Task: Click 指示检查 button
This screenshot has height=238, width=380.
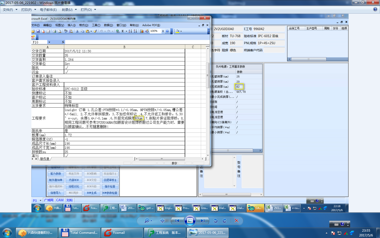Action: [110, 186]
